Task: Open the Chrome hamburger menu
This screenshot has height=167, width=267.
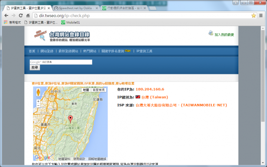Action: tap(261, 16)
